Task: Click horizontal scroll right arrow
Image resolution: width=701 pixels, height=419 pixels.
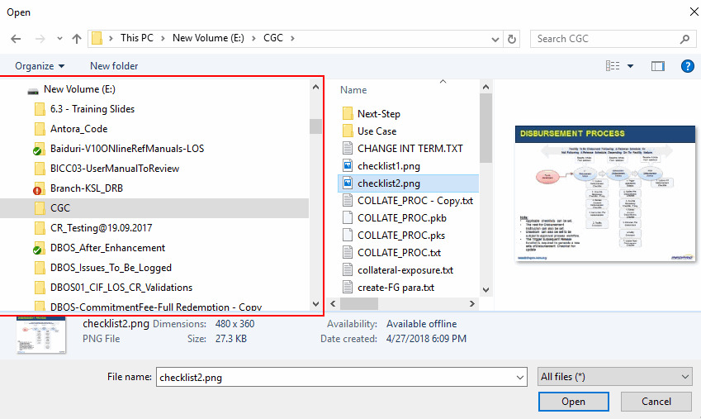Action: pos(472,303)
